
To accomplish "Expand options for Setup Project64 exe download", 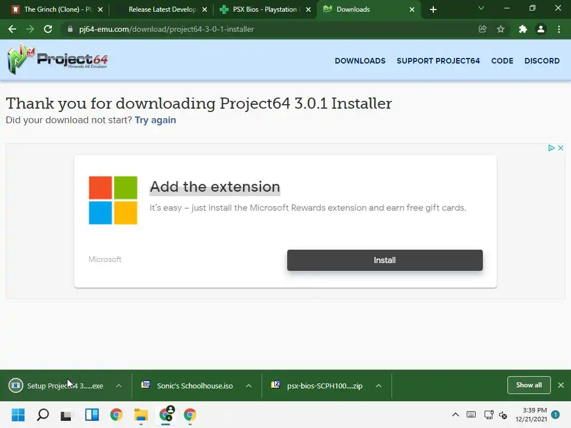I will pyautogui.click(x=119, y=386).
